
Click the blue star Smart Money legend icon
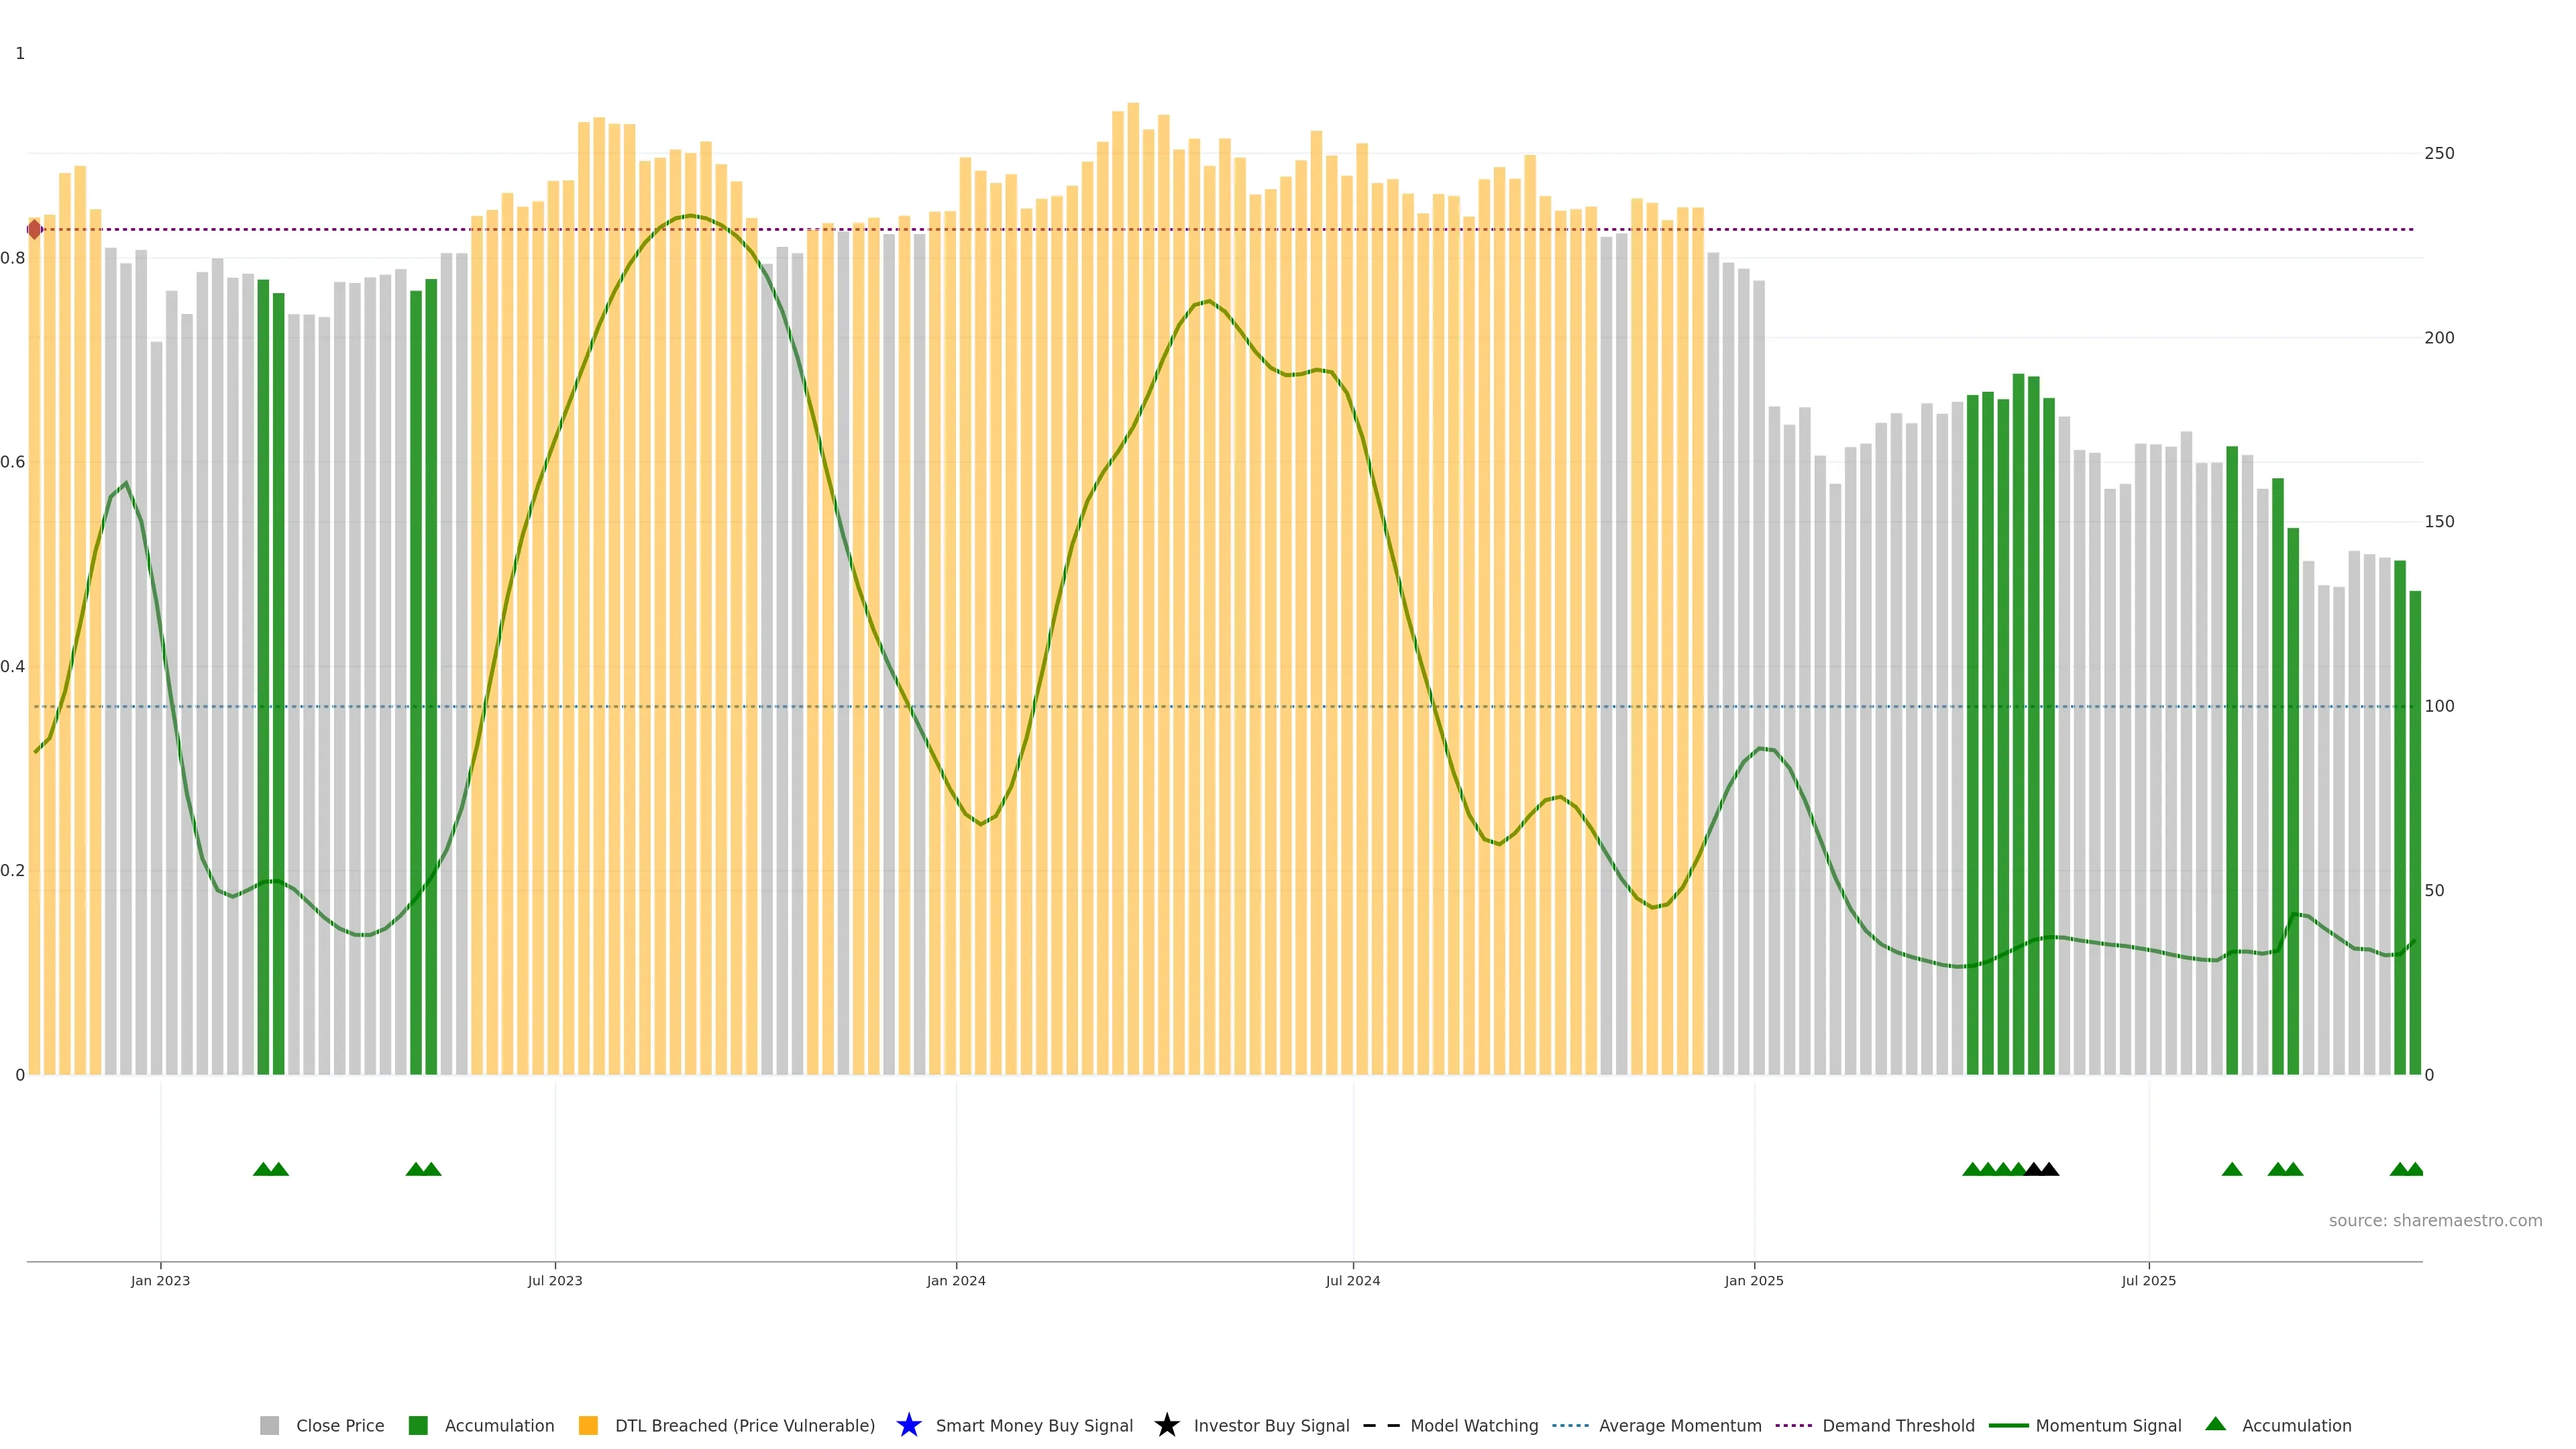pyautogui.click(x=908, y=1425)
